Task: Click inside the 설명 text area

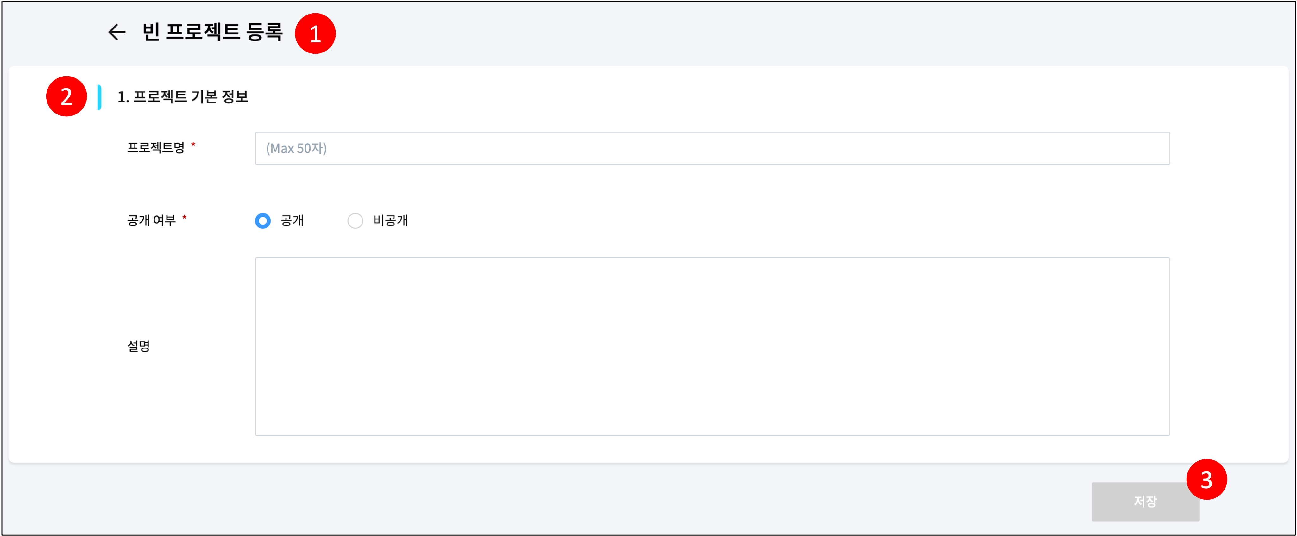Action: pos(712,347)
